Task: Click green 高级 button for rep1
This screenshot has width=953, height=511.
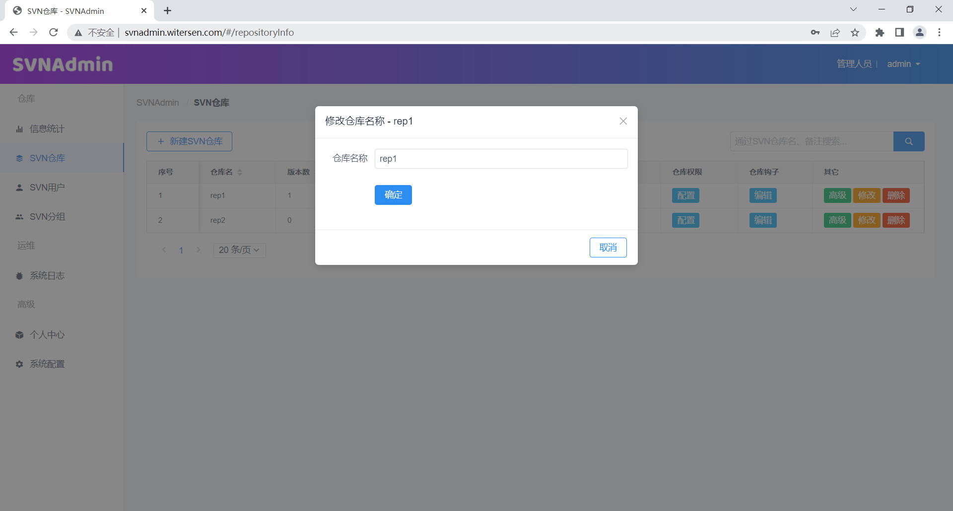Action: 837,195
